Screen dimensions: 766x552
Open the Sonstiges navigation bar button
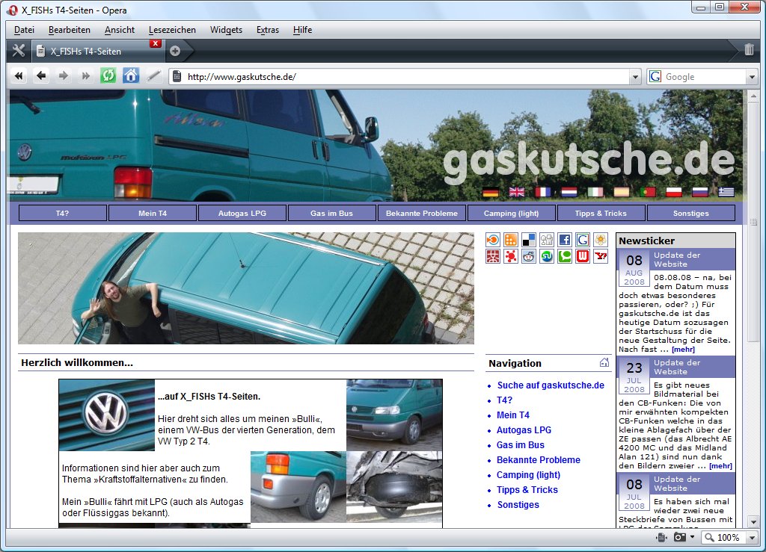coord(690,213)
